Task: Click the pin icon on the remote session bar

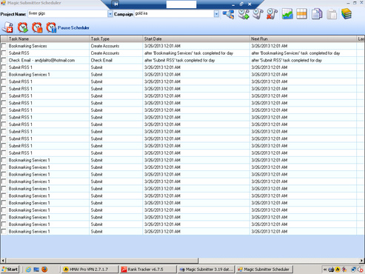Action: [x=115, y=4]
